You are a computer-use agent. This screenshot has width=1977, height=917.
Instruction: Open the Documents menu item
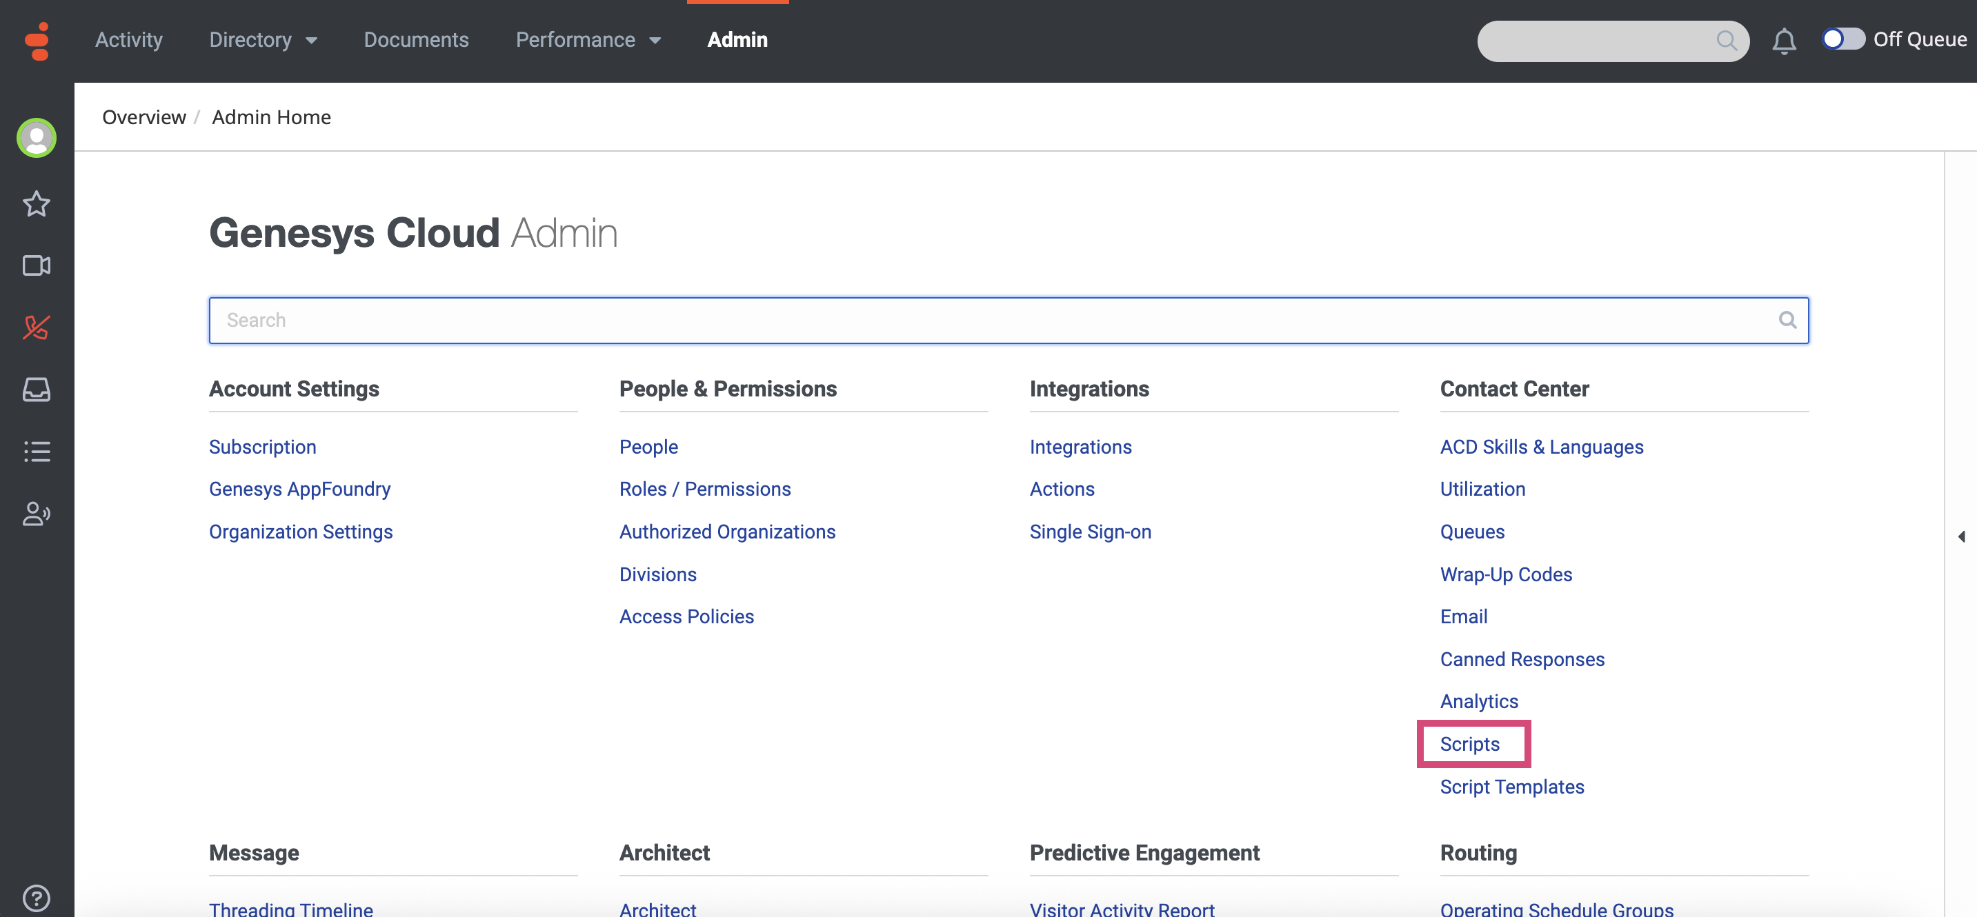coord(416,40)
